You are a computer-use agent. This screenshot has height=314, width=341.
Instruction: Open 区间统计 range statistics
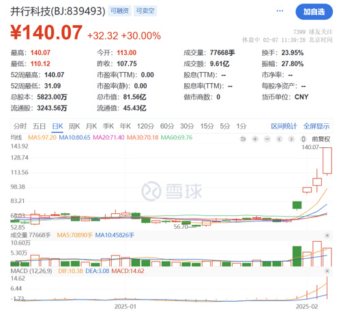point(284,126)
